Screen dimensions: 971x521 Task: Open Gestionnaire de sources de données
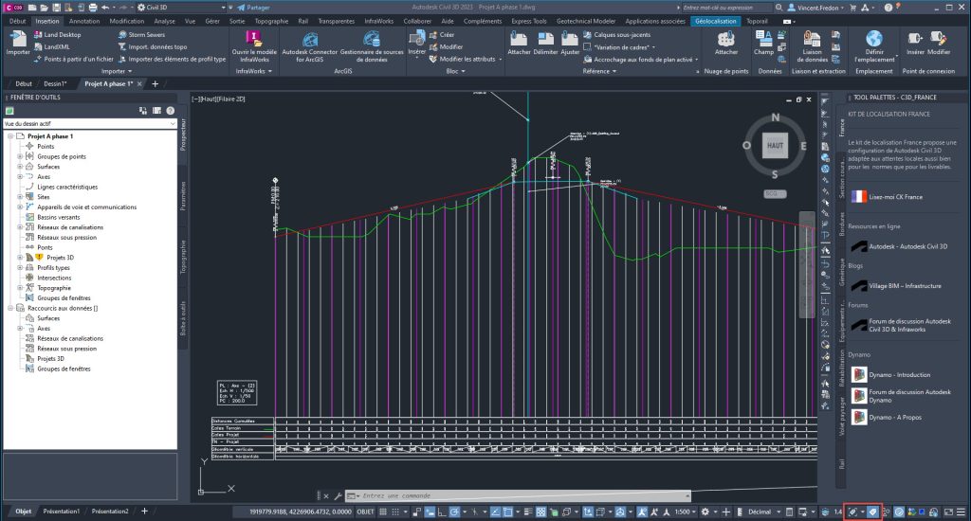(372, 46)
